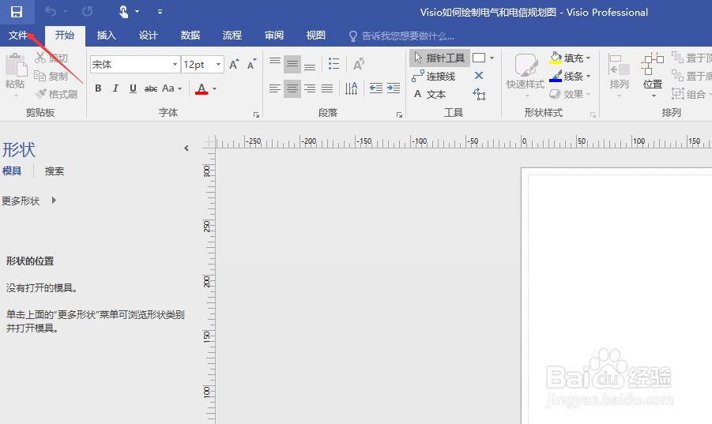
Task: Open the 数据 ribbon tab
Action: [190, 36]
